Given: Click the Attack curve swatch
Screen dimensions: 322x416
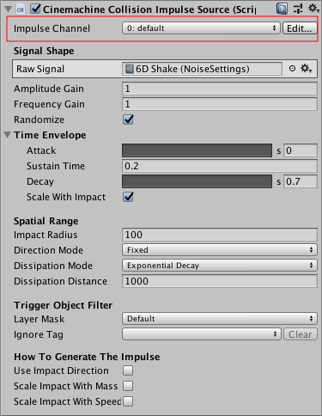Looking at the screenshot, I should 197,150.
